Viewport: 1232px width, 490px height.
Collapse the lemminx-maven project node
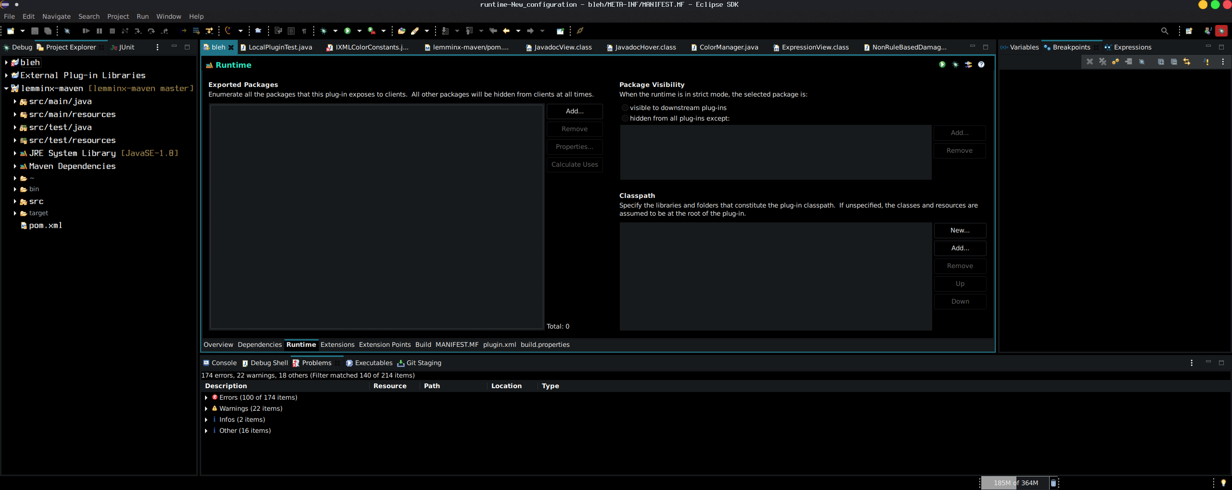6,88
